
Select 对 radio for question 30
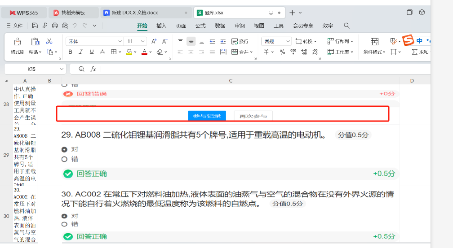(x=64, y=216)
